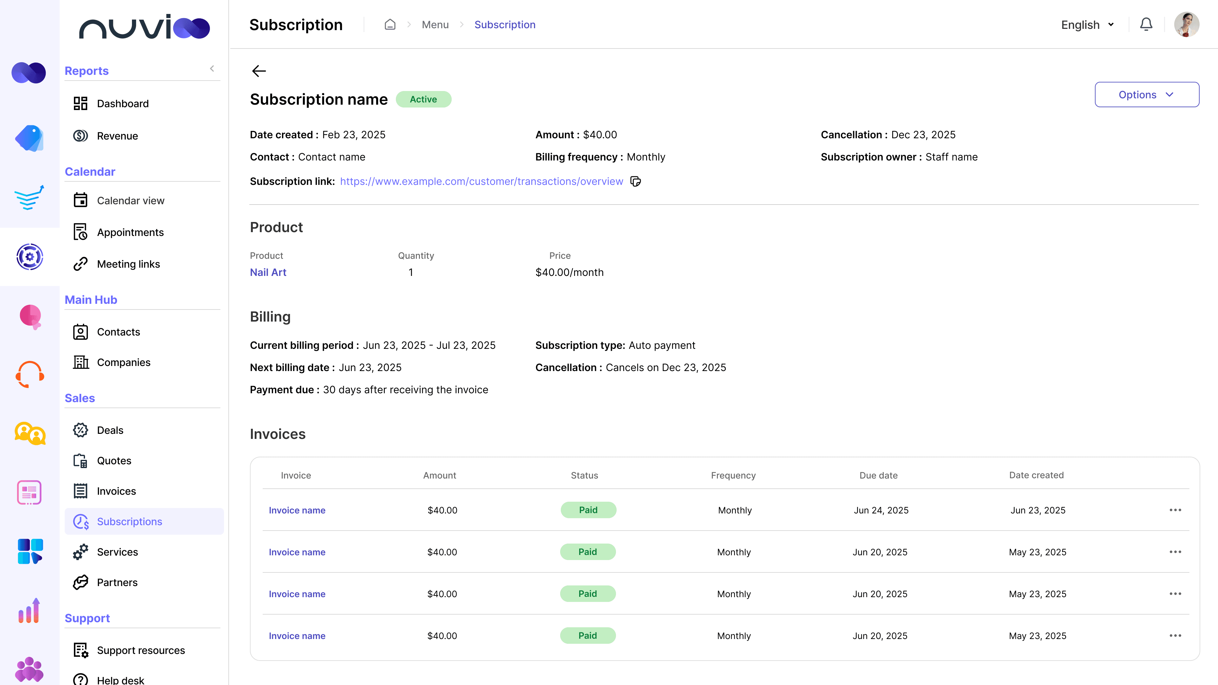Open Dashboard from the sidebar
Screen dimensions: 1218x685
point(122,103)
